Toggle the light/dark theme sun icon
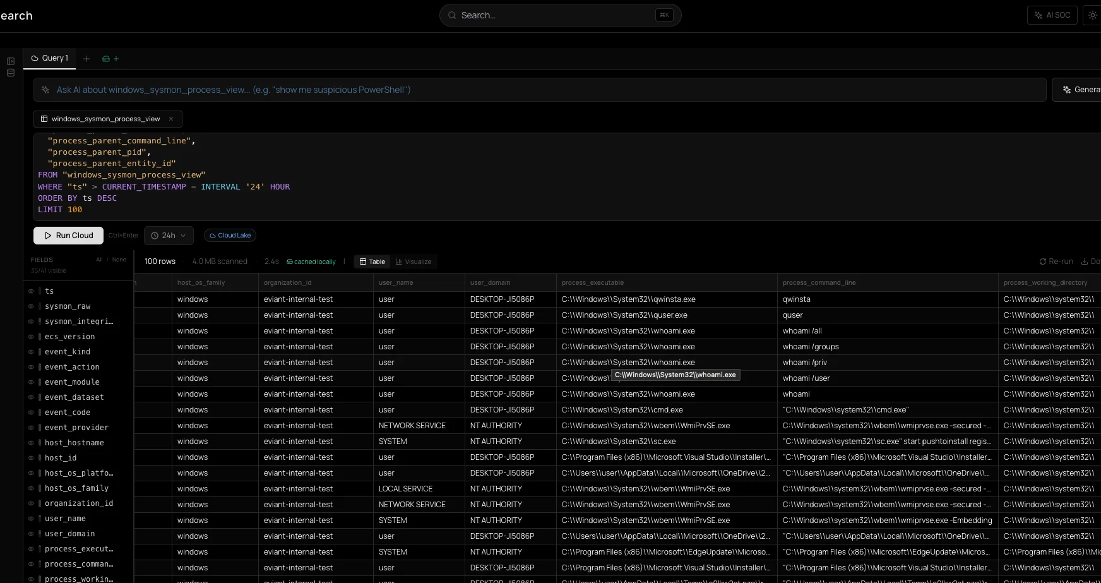The height and width of the screenshot is (583, 1101). 1092,15
